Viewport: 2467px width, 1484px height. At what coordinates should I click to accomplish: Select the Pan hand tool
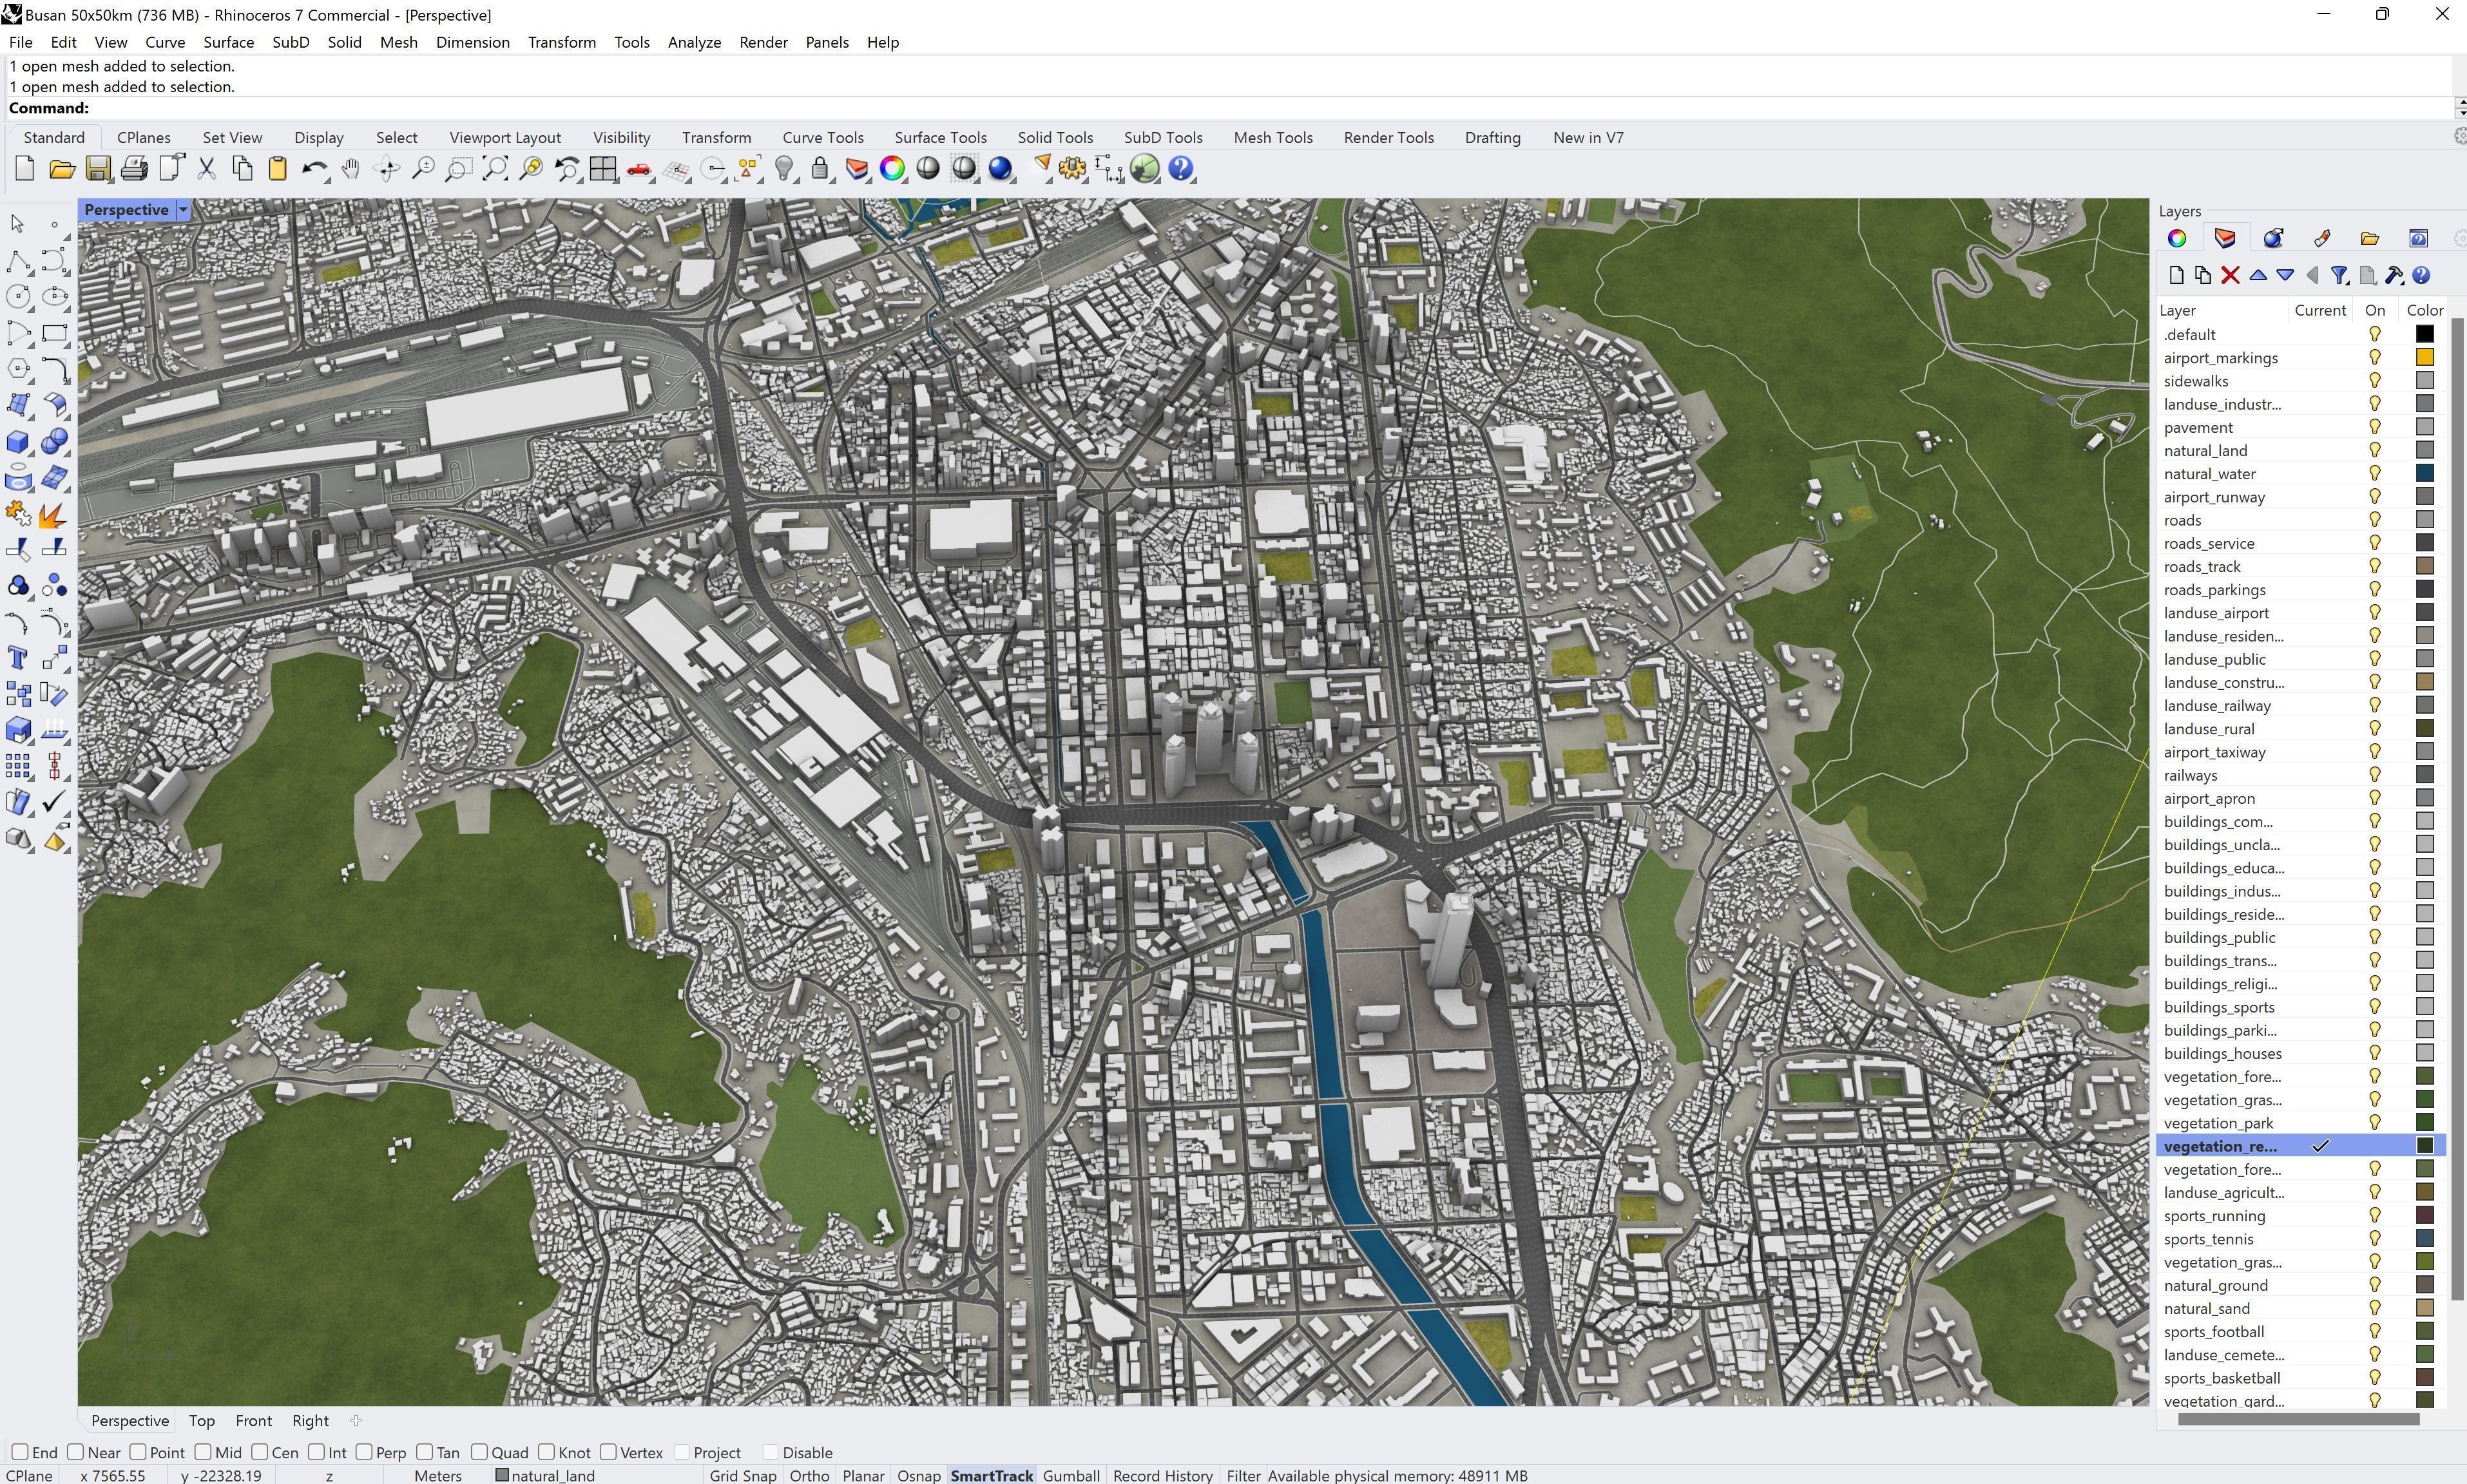click(350, 169)
